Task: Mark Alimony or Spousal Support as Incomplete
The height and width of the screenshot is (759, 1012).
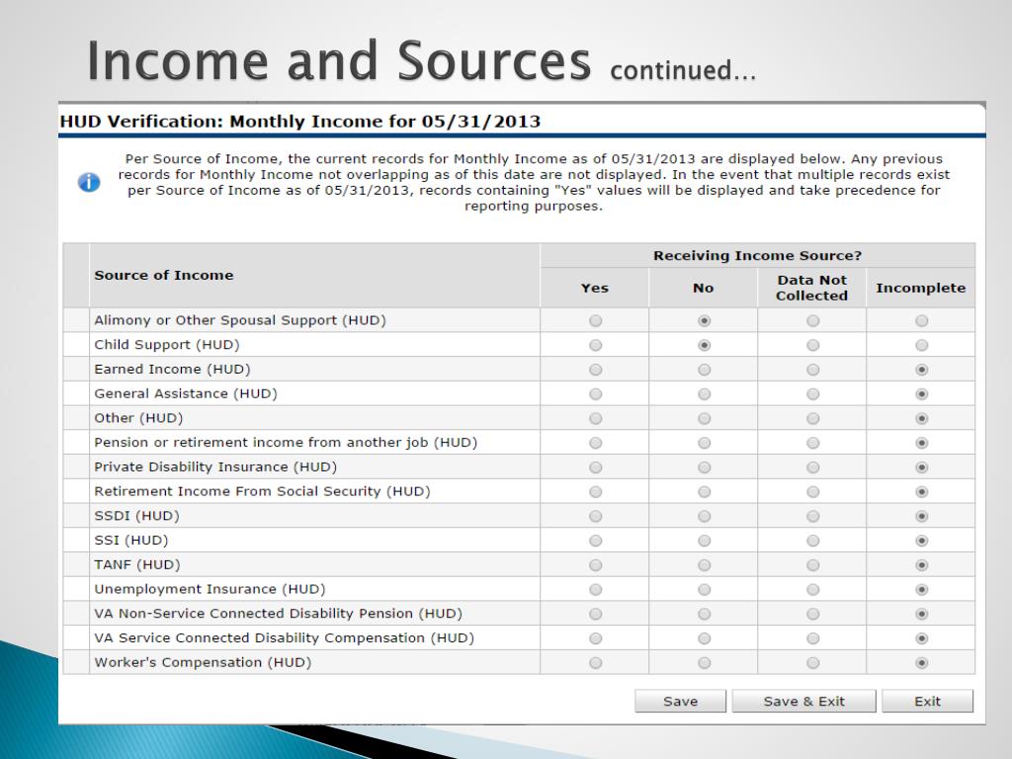Action: 922,321
